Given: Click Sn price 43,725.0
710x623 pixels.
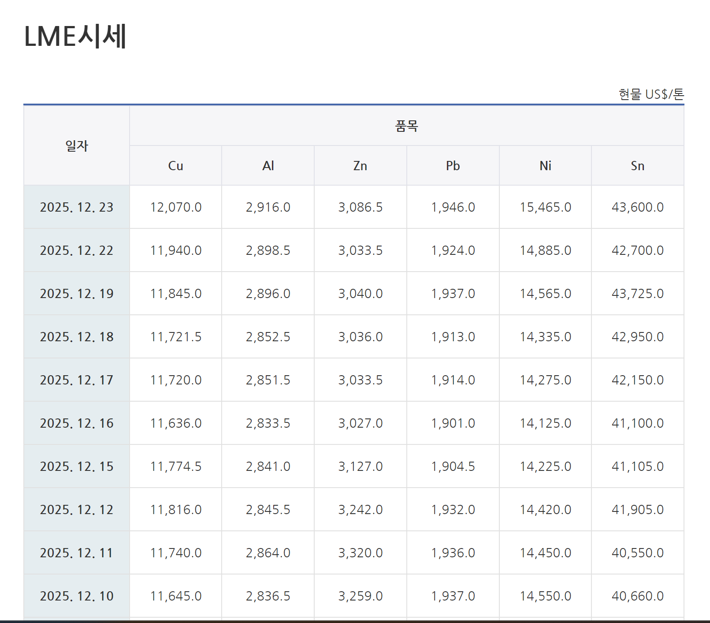Looking at the screenshot, I should [637, 294].
